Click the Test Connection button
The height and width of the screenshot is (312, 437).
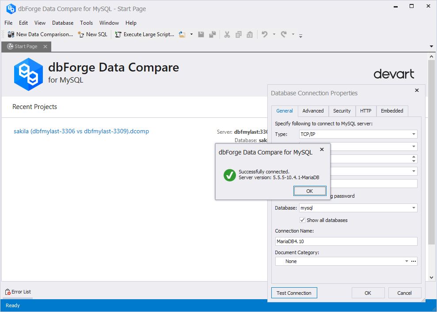[294, 293]
